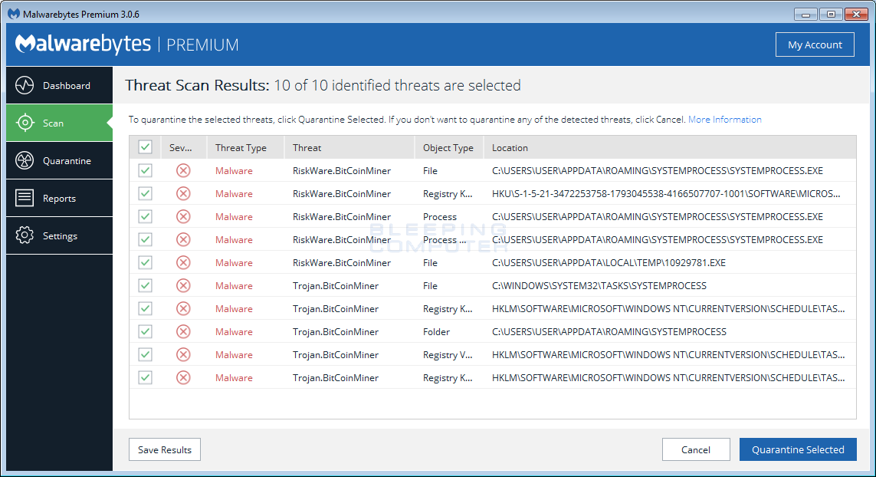Uncheck the threat located in SYSTEM32\TASKS\SYSTEMPROCESS
The image size is (876, 477).
click(145, 285)
